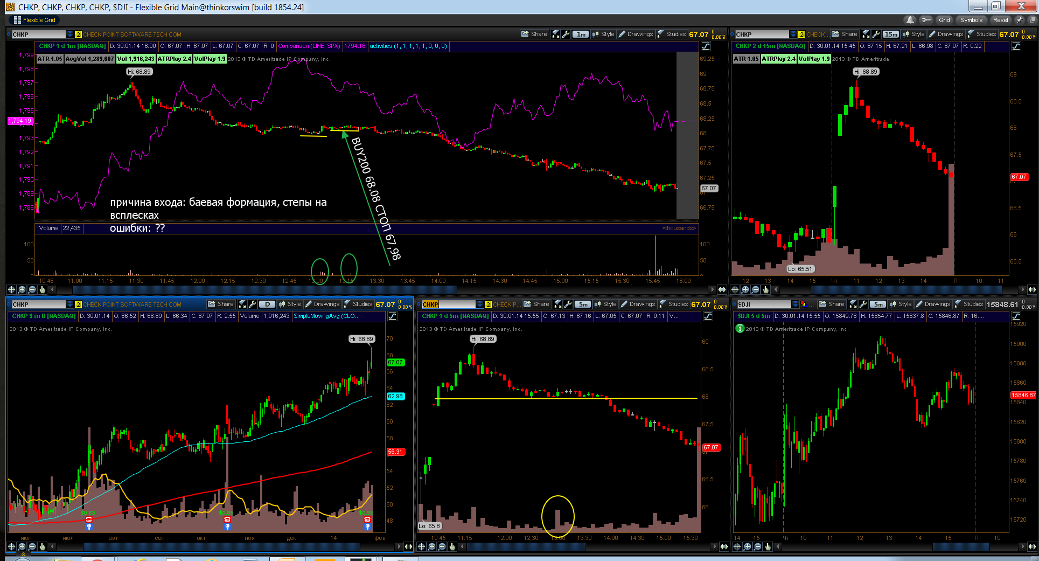The height and width of the screenshot is (561, 1039).
Task: Open flask tool icon on CHKP daily chart
Action: click(242, 304)
